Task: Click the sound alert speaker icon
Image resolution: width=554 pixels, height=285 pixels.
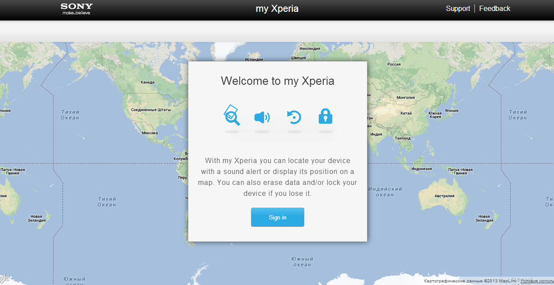Action: tap(262, 117)
